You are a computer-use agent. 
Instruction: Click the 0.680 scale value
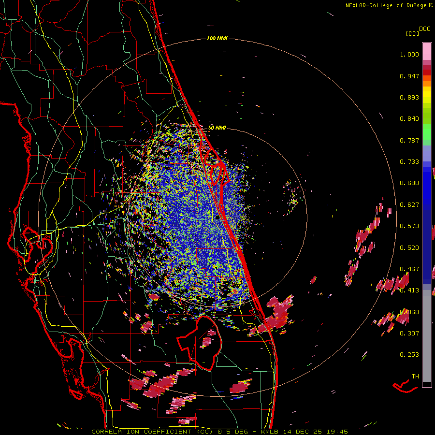click(409, 183)
